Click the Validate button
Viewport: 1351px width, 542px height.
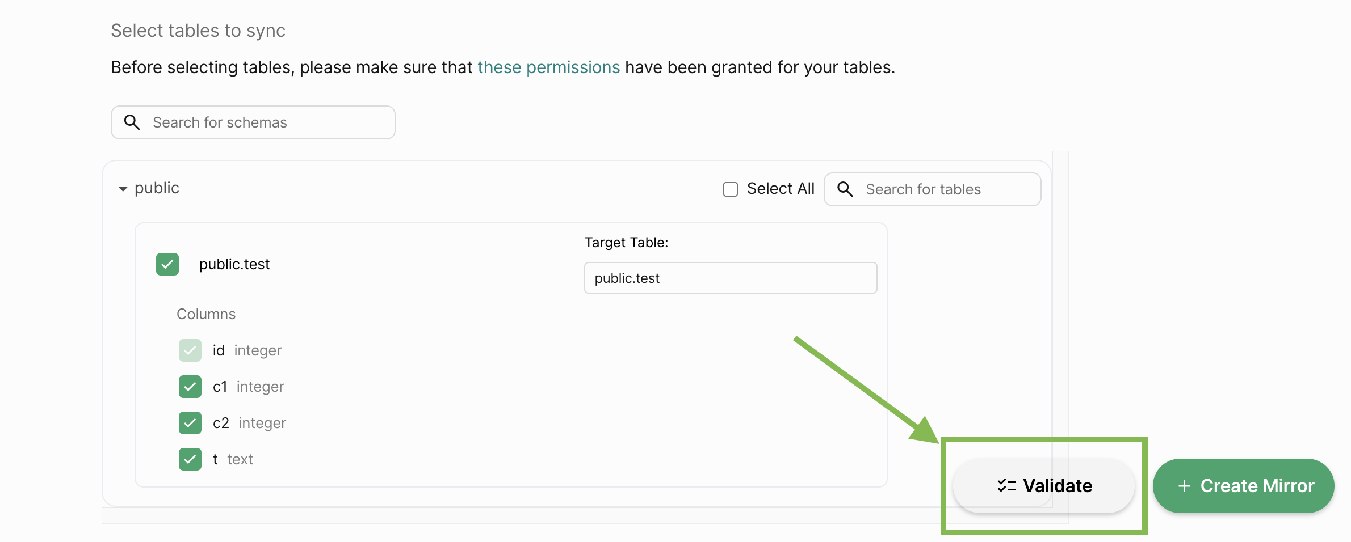[1043, 486]
